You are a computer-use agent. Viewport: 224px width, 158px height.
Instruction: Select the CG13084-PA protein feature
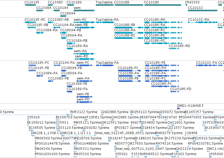pos(40,76)
